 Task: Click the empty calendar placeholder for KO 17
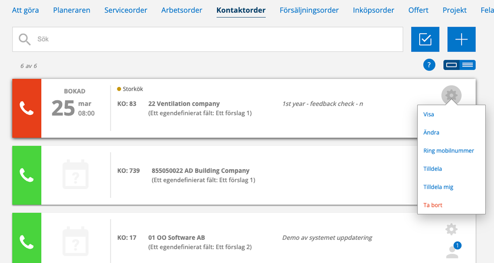pyautogui.click(x=75, y=241)
